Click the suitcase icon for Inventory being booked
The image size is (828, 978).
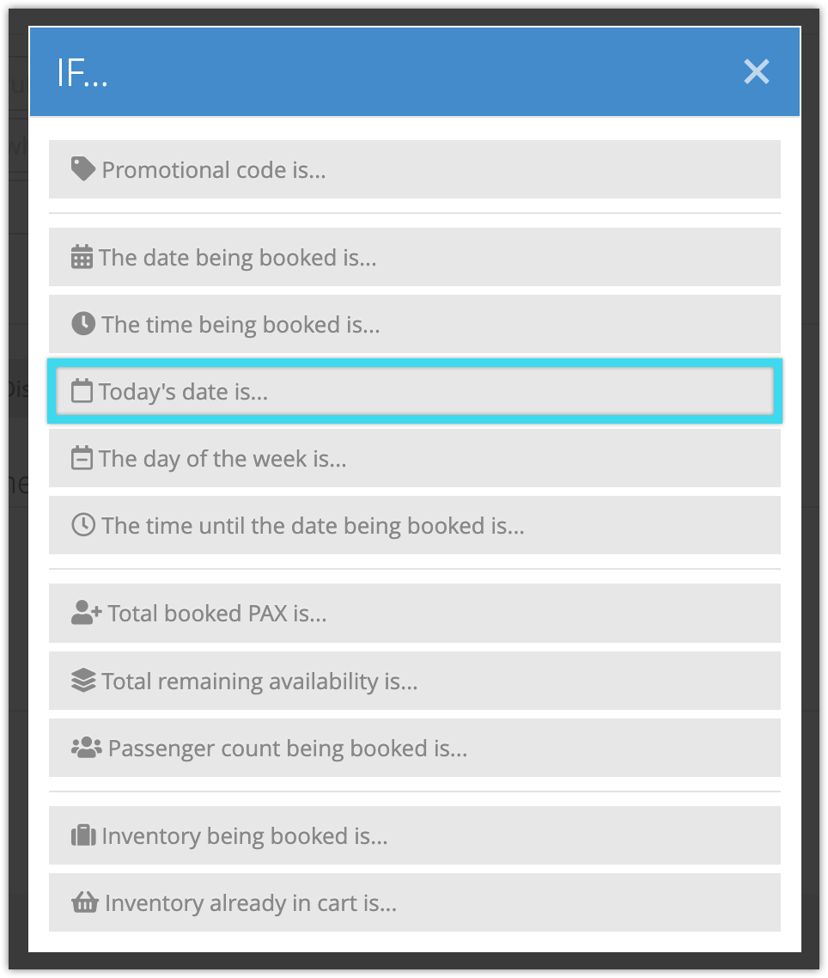click(x=83, y=835)
